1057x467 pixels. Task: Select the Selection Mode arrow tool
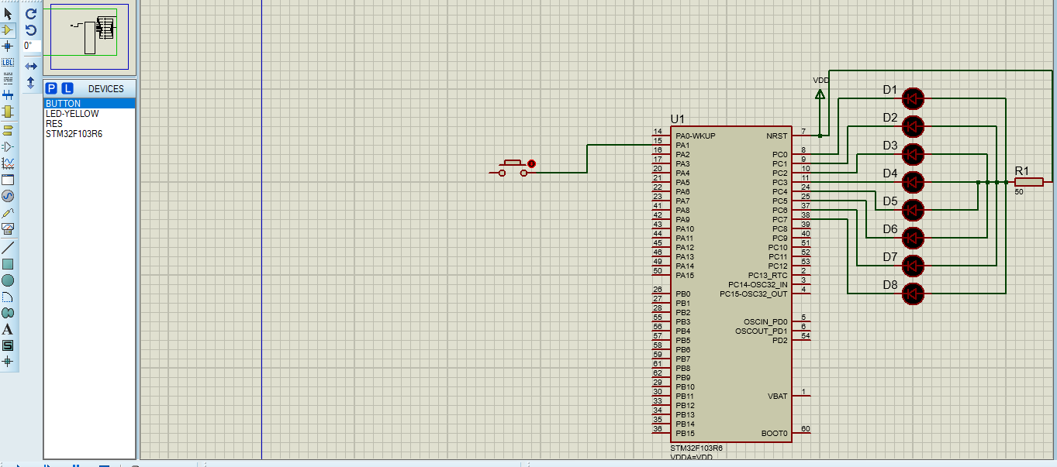coord(8,14)
